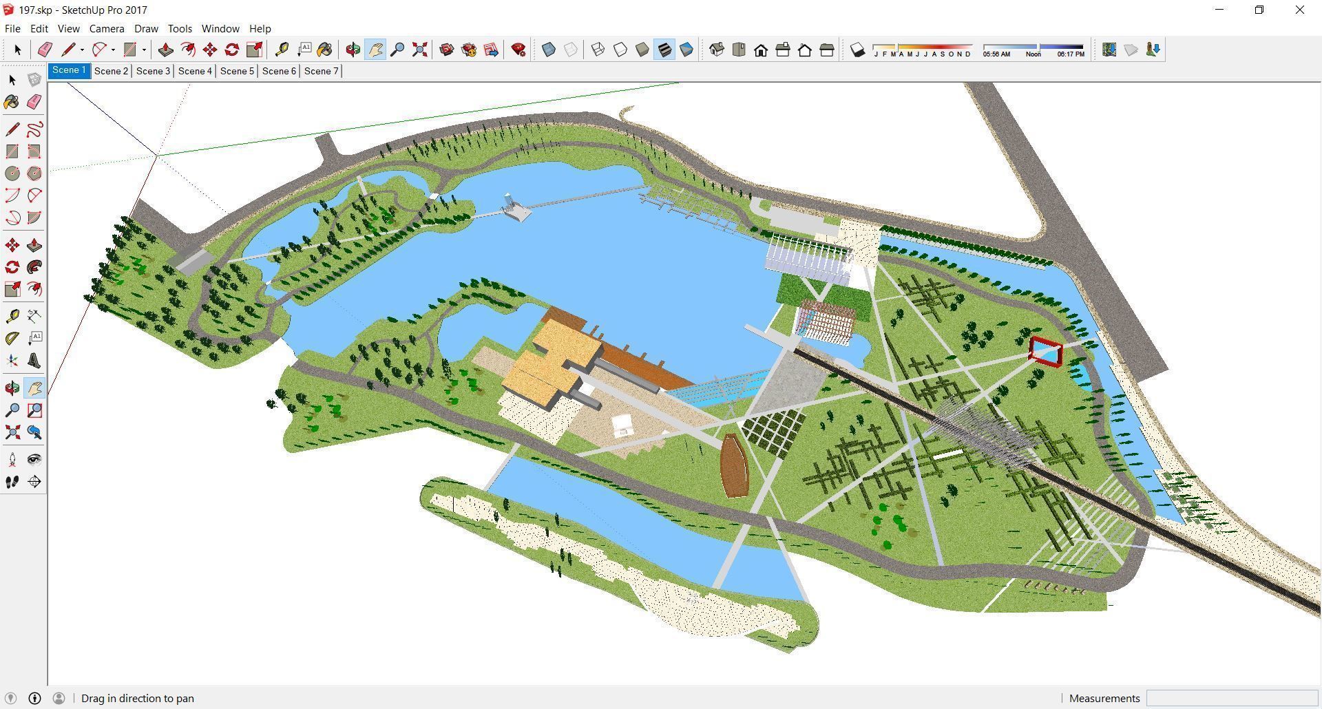Select the Follow Me tool
1322x709 pixels.
tap(34, 267)
